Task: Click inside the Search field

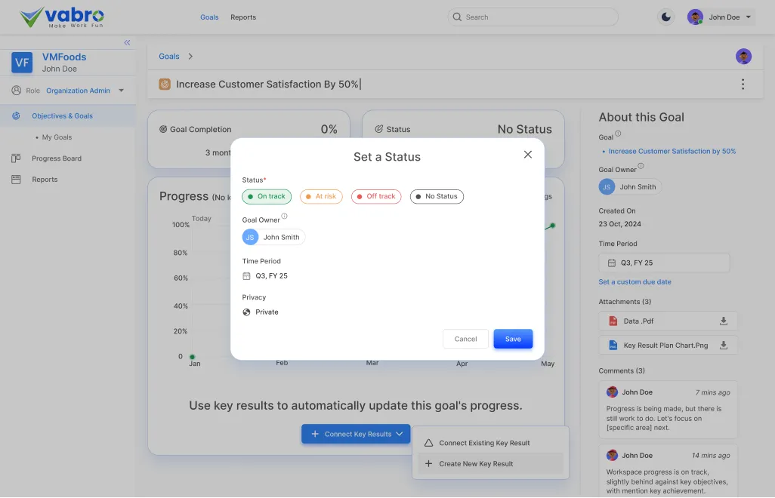Action: point(533,16)
